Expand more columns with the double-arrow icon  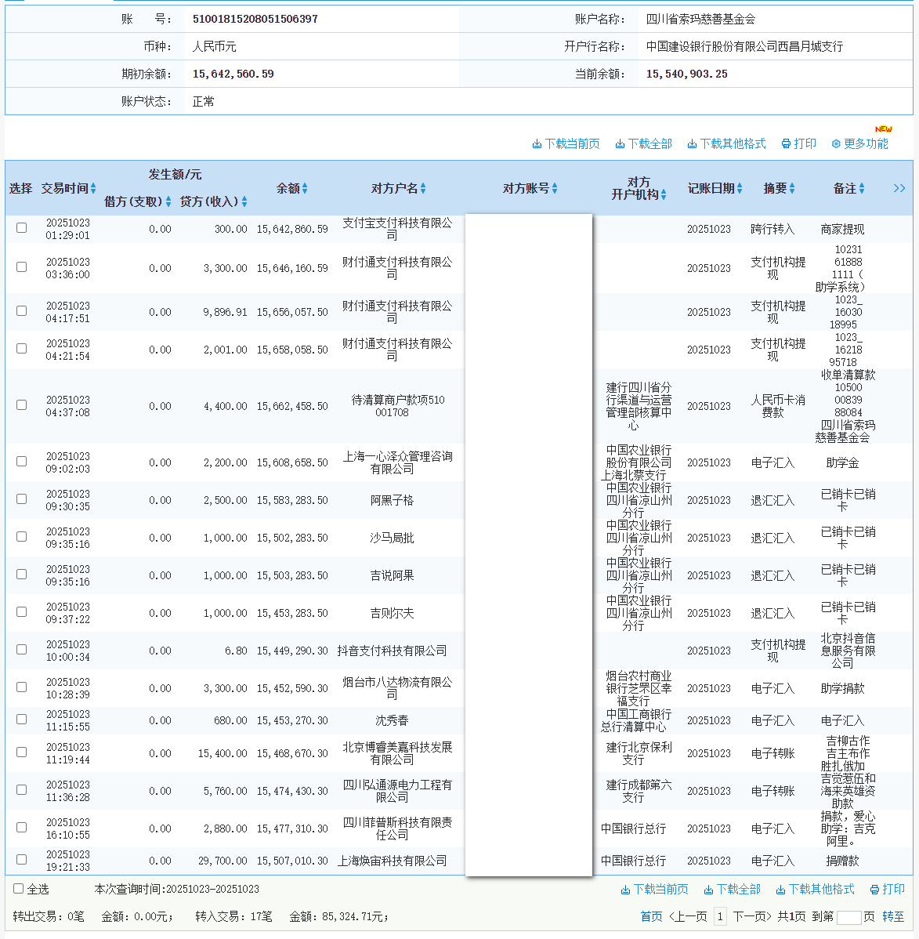click(899, 188)
